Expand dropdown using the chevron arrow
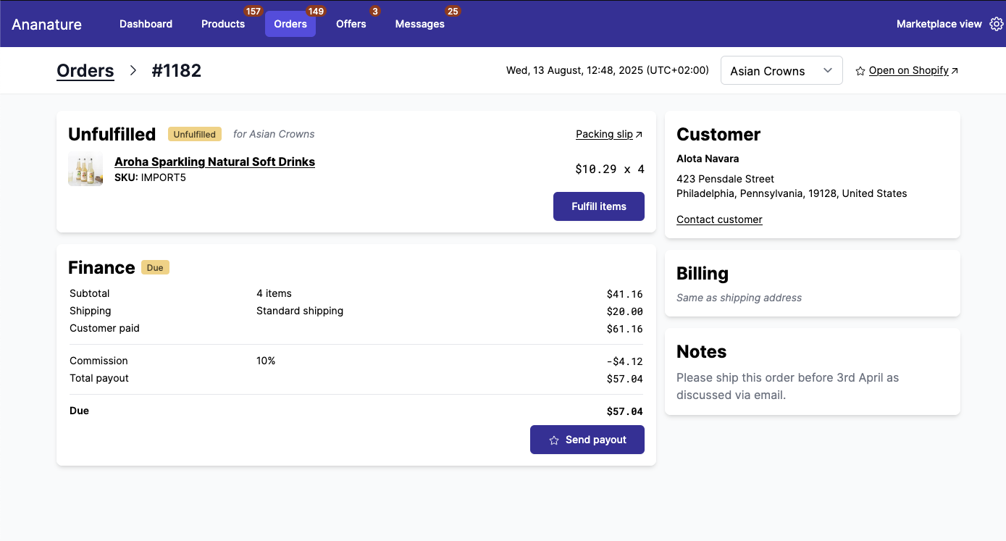Screen dimensions: 1006x541 pos(828,71)
